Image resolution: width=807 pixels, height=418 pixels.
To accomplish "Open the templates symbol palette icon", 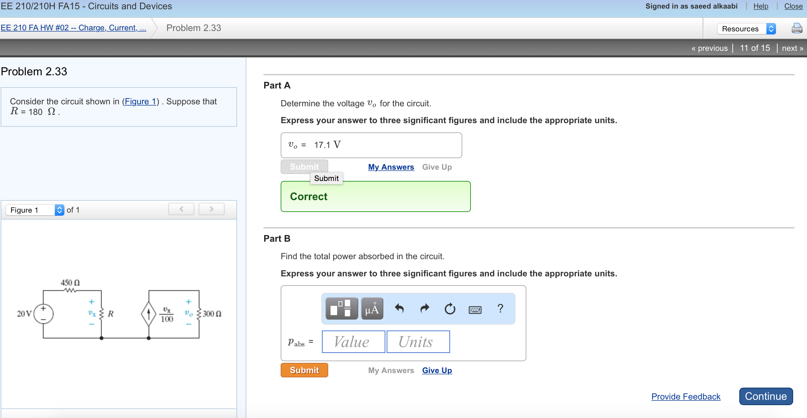I will [x=341, y=308].
